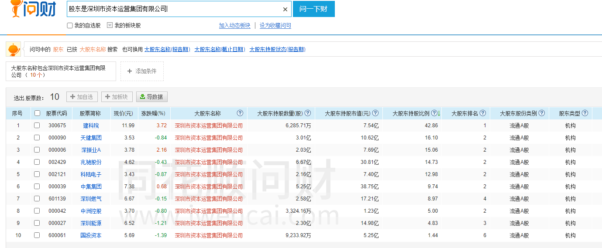Check the checkbox for 深圳能源 row
The image size is (602, 248).
tap(37, 223)
